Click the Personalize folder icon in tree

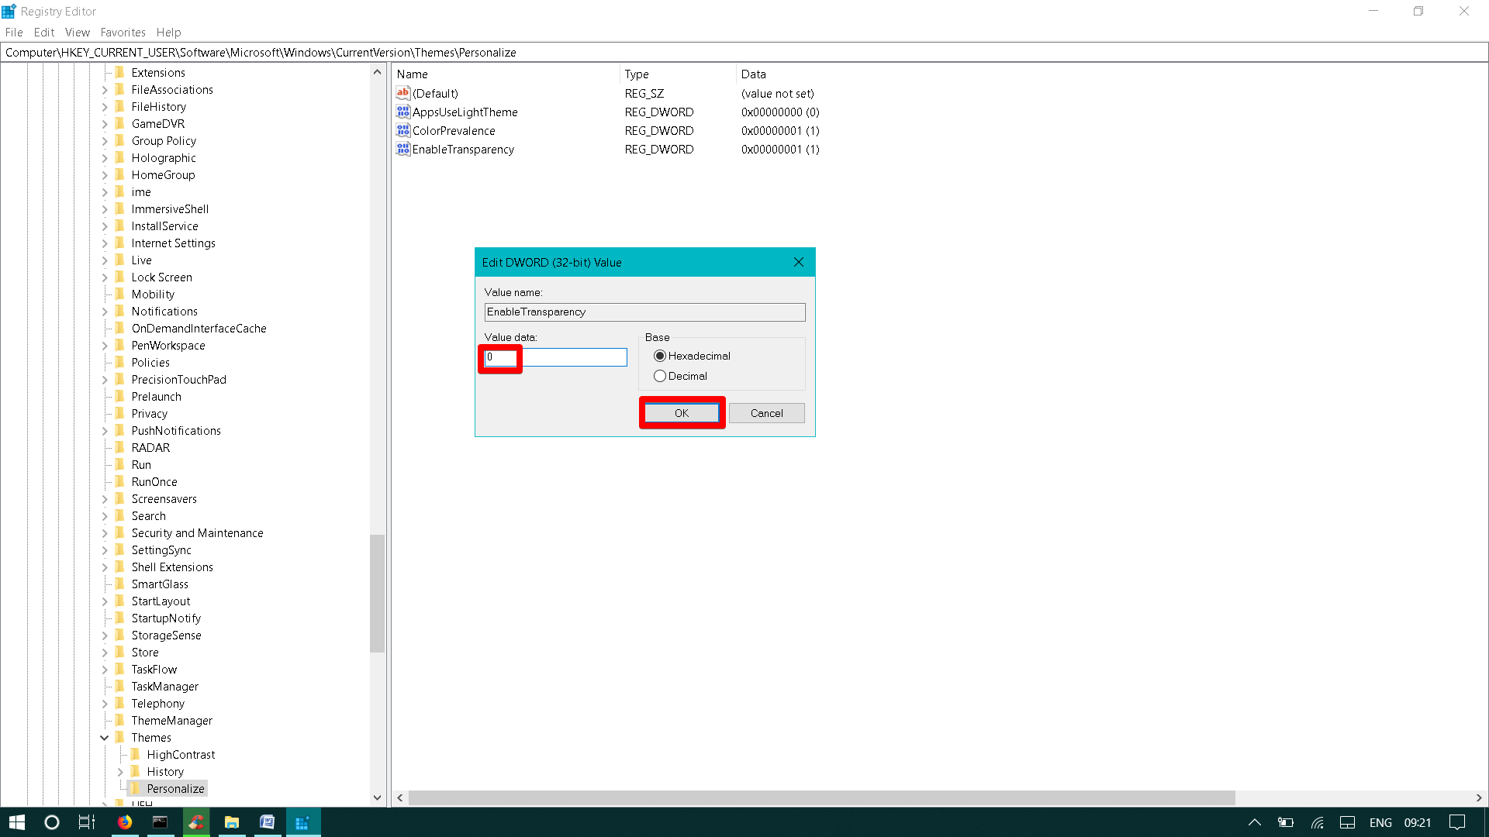coord(136,788)
